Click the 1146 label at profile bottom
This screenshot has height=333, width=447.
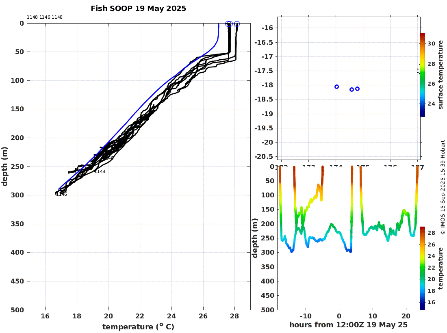[x=61, y=194]
